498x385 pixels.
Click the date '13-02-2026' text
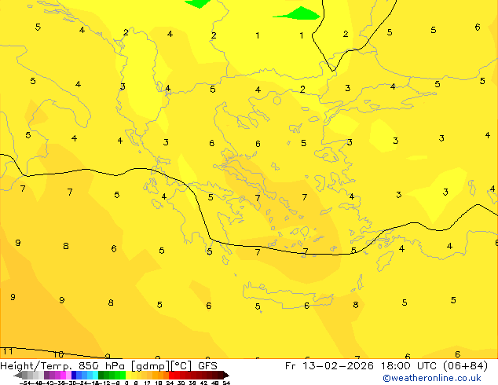point(338,366)
